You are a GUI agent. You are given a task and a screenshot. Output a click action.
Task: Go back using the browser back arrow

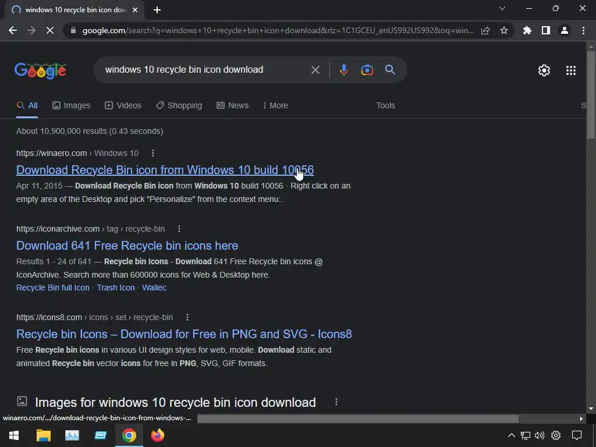pyautogui.click(x=13, y=30)
